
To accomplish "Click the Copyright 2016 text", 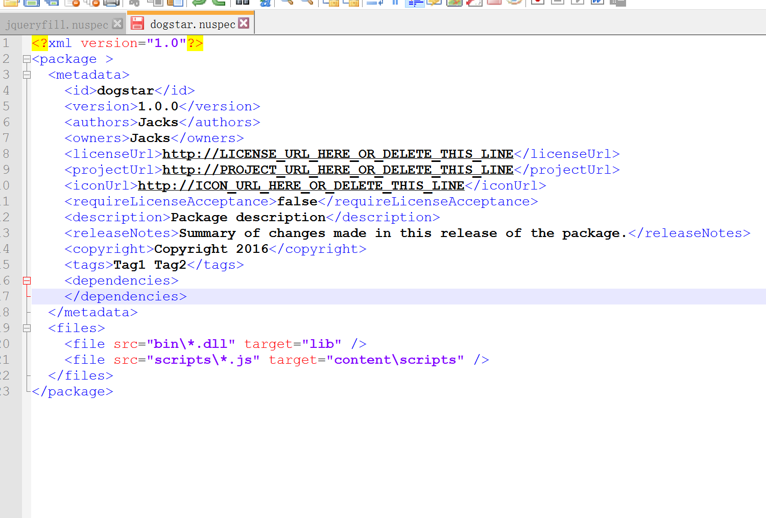I will tap(211, 249).
